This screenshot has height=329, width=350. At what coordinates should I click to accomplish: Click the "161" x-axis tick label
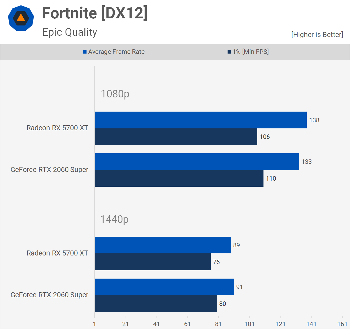(x=342, y=324)
